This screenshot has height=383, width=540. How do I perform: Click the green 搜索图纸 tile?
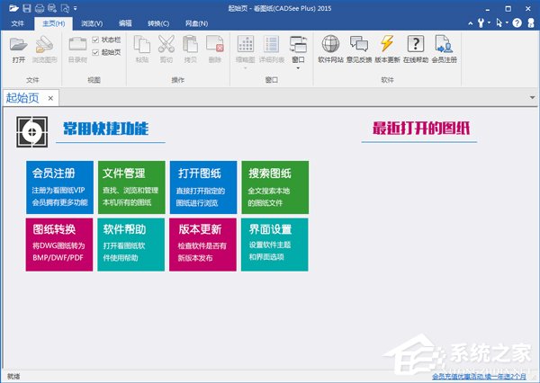[x=274, y=187]
